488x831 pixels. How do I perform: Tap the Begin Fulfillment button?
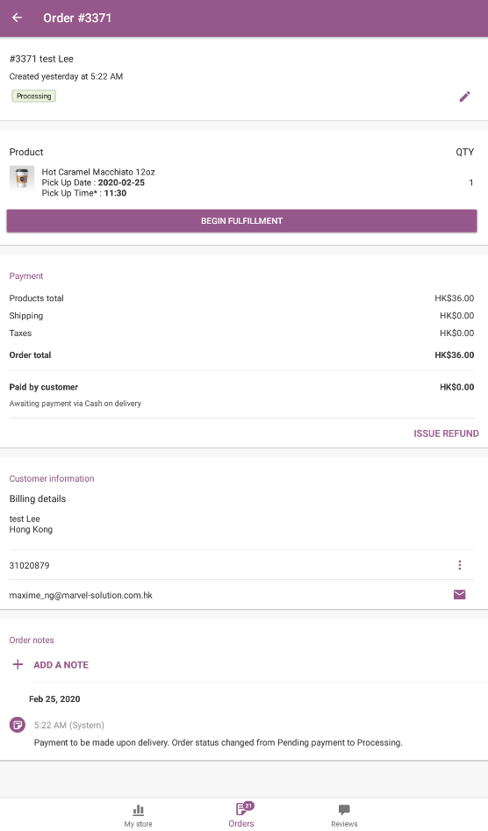click(x=241, y=221)
